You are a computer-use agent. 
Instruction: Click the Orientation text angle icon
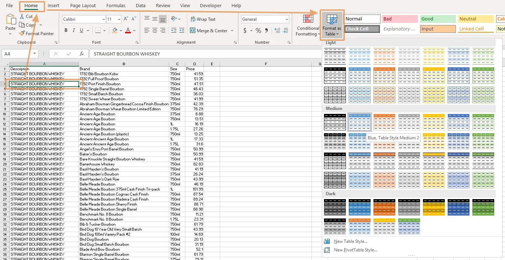173,19
